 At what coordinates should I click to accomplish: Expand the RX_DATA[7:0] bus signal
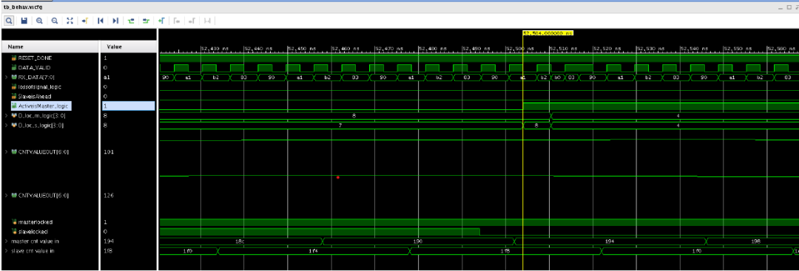[x=6, y=78]
